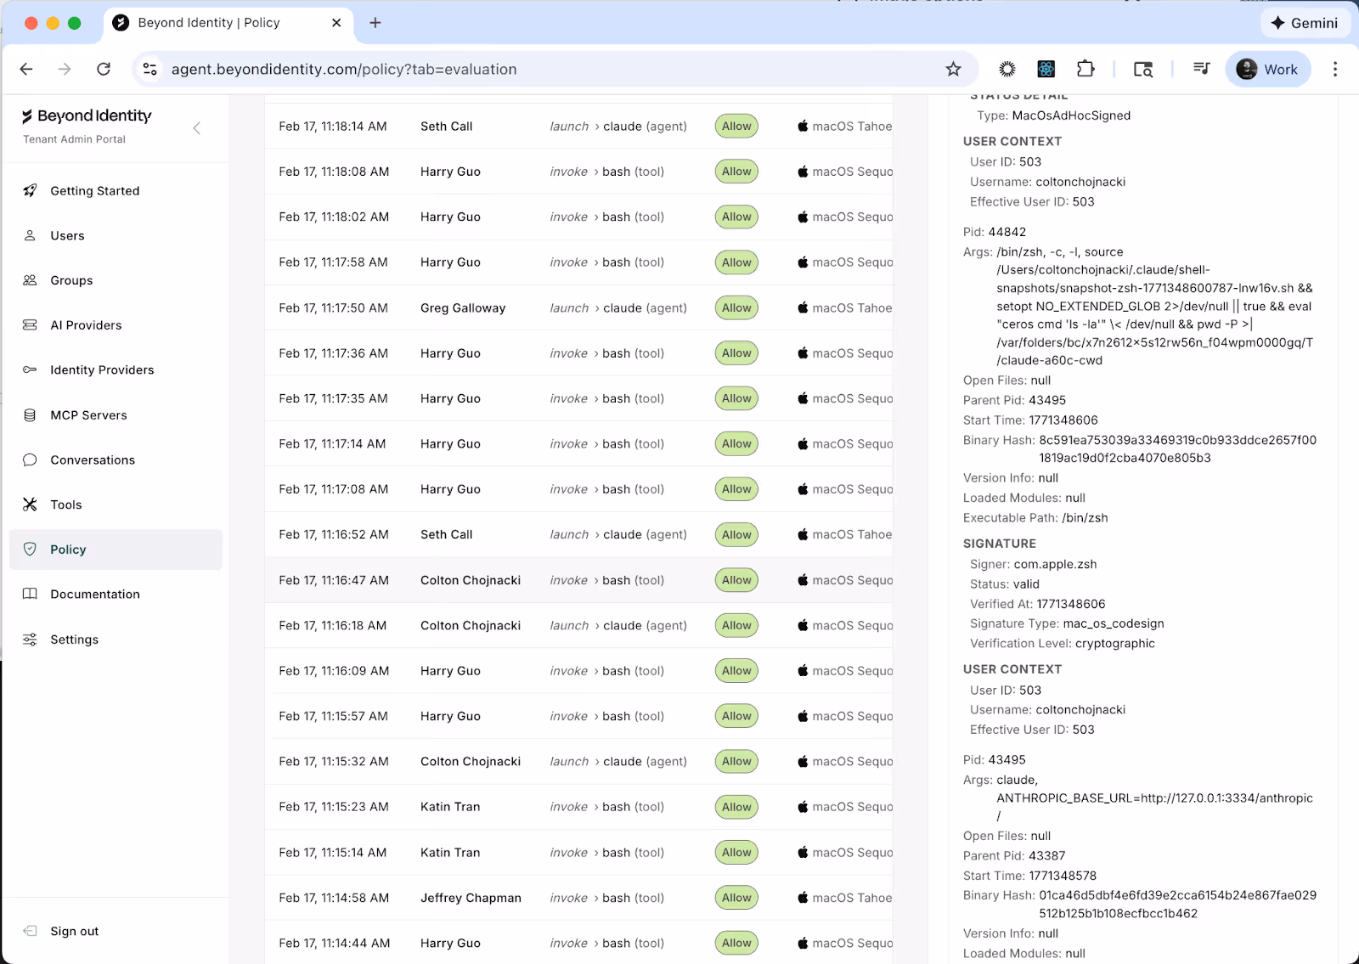Image resolution: width=1359 pixels, height=964 pixels.
Task: Open the Identity Providers menu item
Action: [116, 369]
